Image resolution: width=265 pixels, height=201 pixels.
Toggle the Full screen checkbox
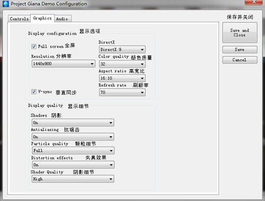click(34, 47)
